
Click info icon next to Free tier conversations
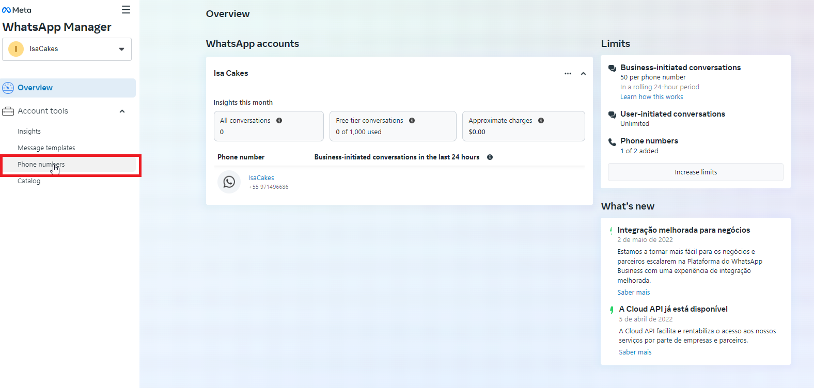click(x=412, y=120)
